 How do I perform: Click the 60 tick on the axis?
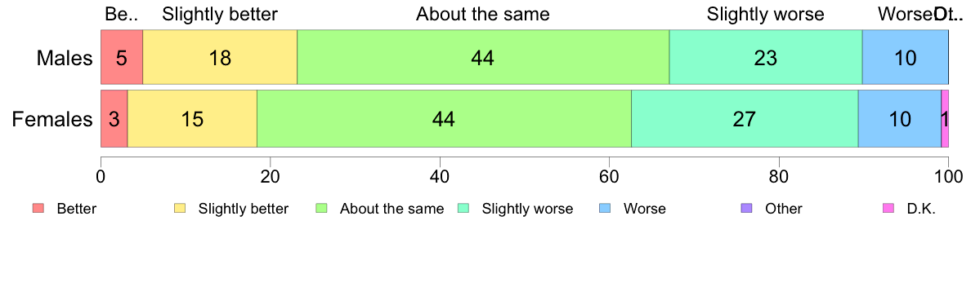point(609,176)
